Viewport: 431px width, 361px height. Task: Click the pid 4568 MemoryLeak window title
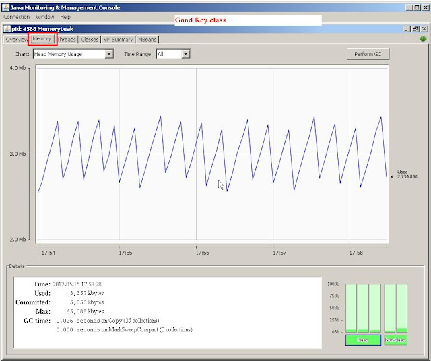point(42,29)
